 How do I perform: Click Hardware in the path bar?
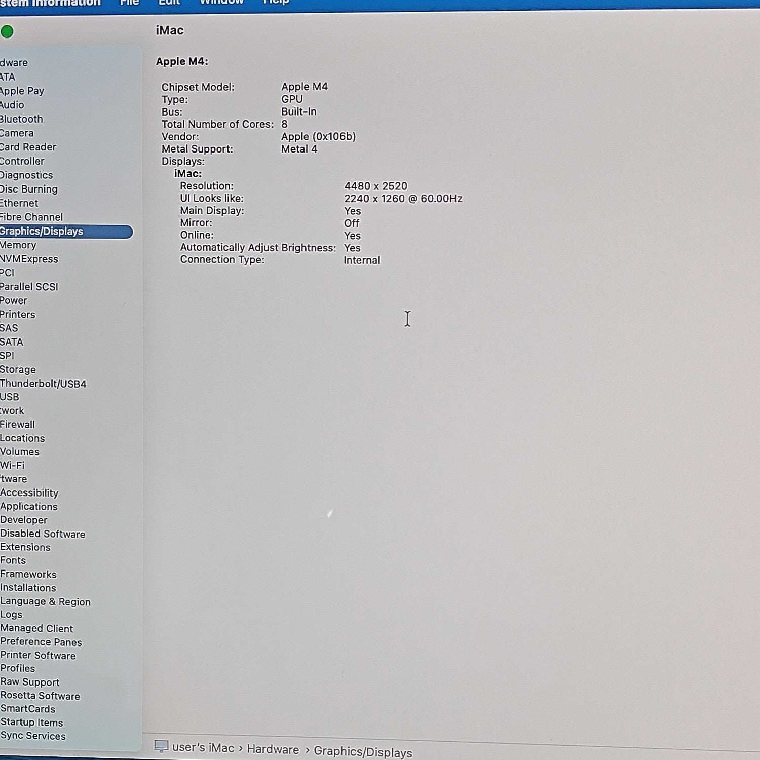point(273,749)
